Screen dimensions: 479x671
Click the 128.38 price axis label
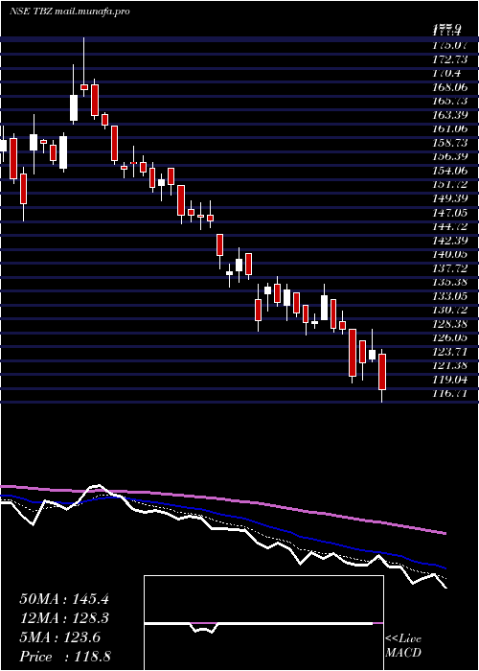click(450, 324)
